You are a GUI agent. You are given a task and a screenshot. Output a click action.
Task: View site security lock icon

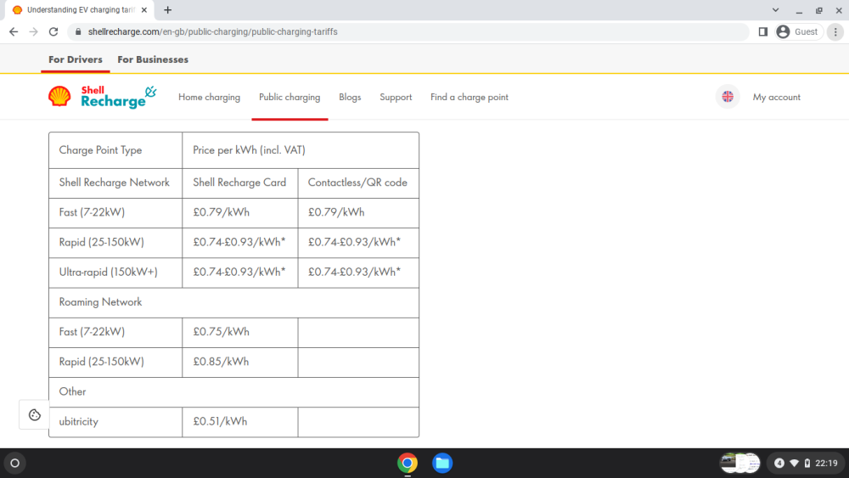point(78,32)
